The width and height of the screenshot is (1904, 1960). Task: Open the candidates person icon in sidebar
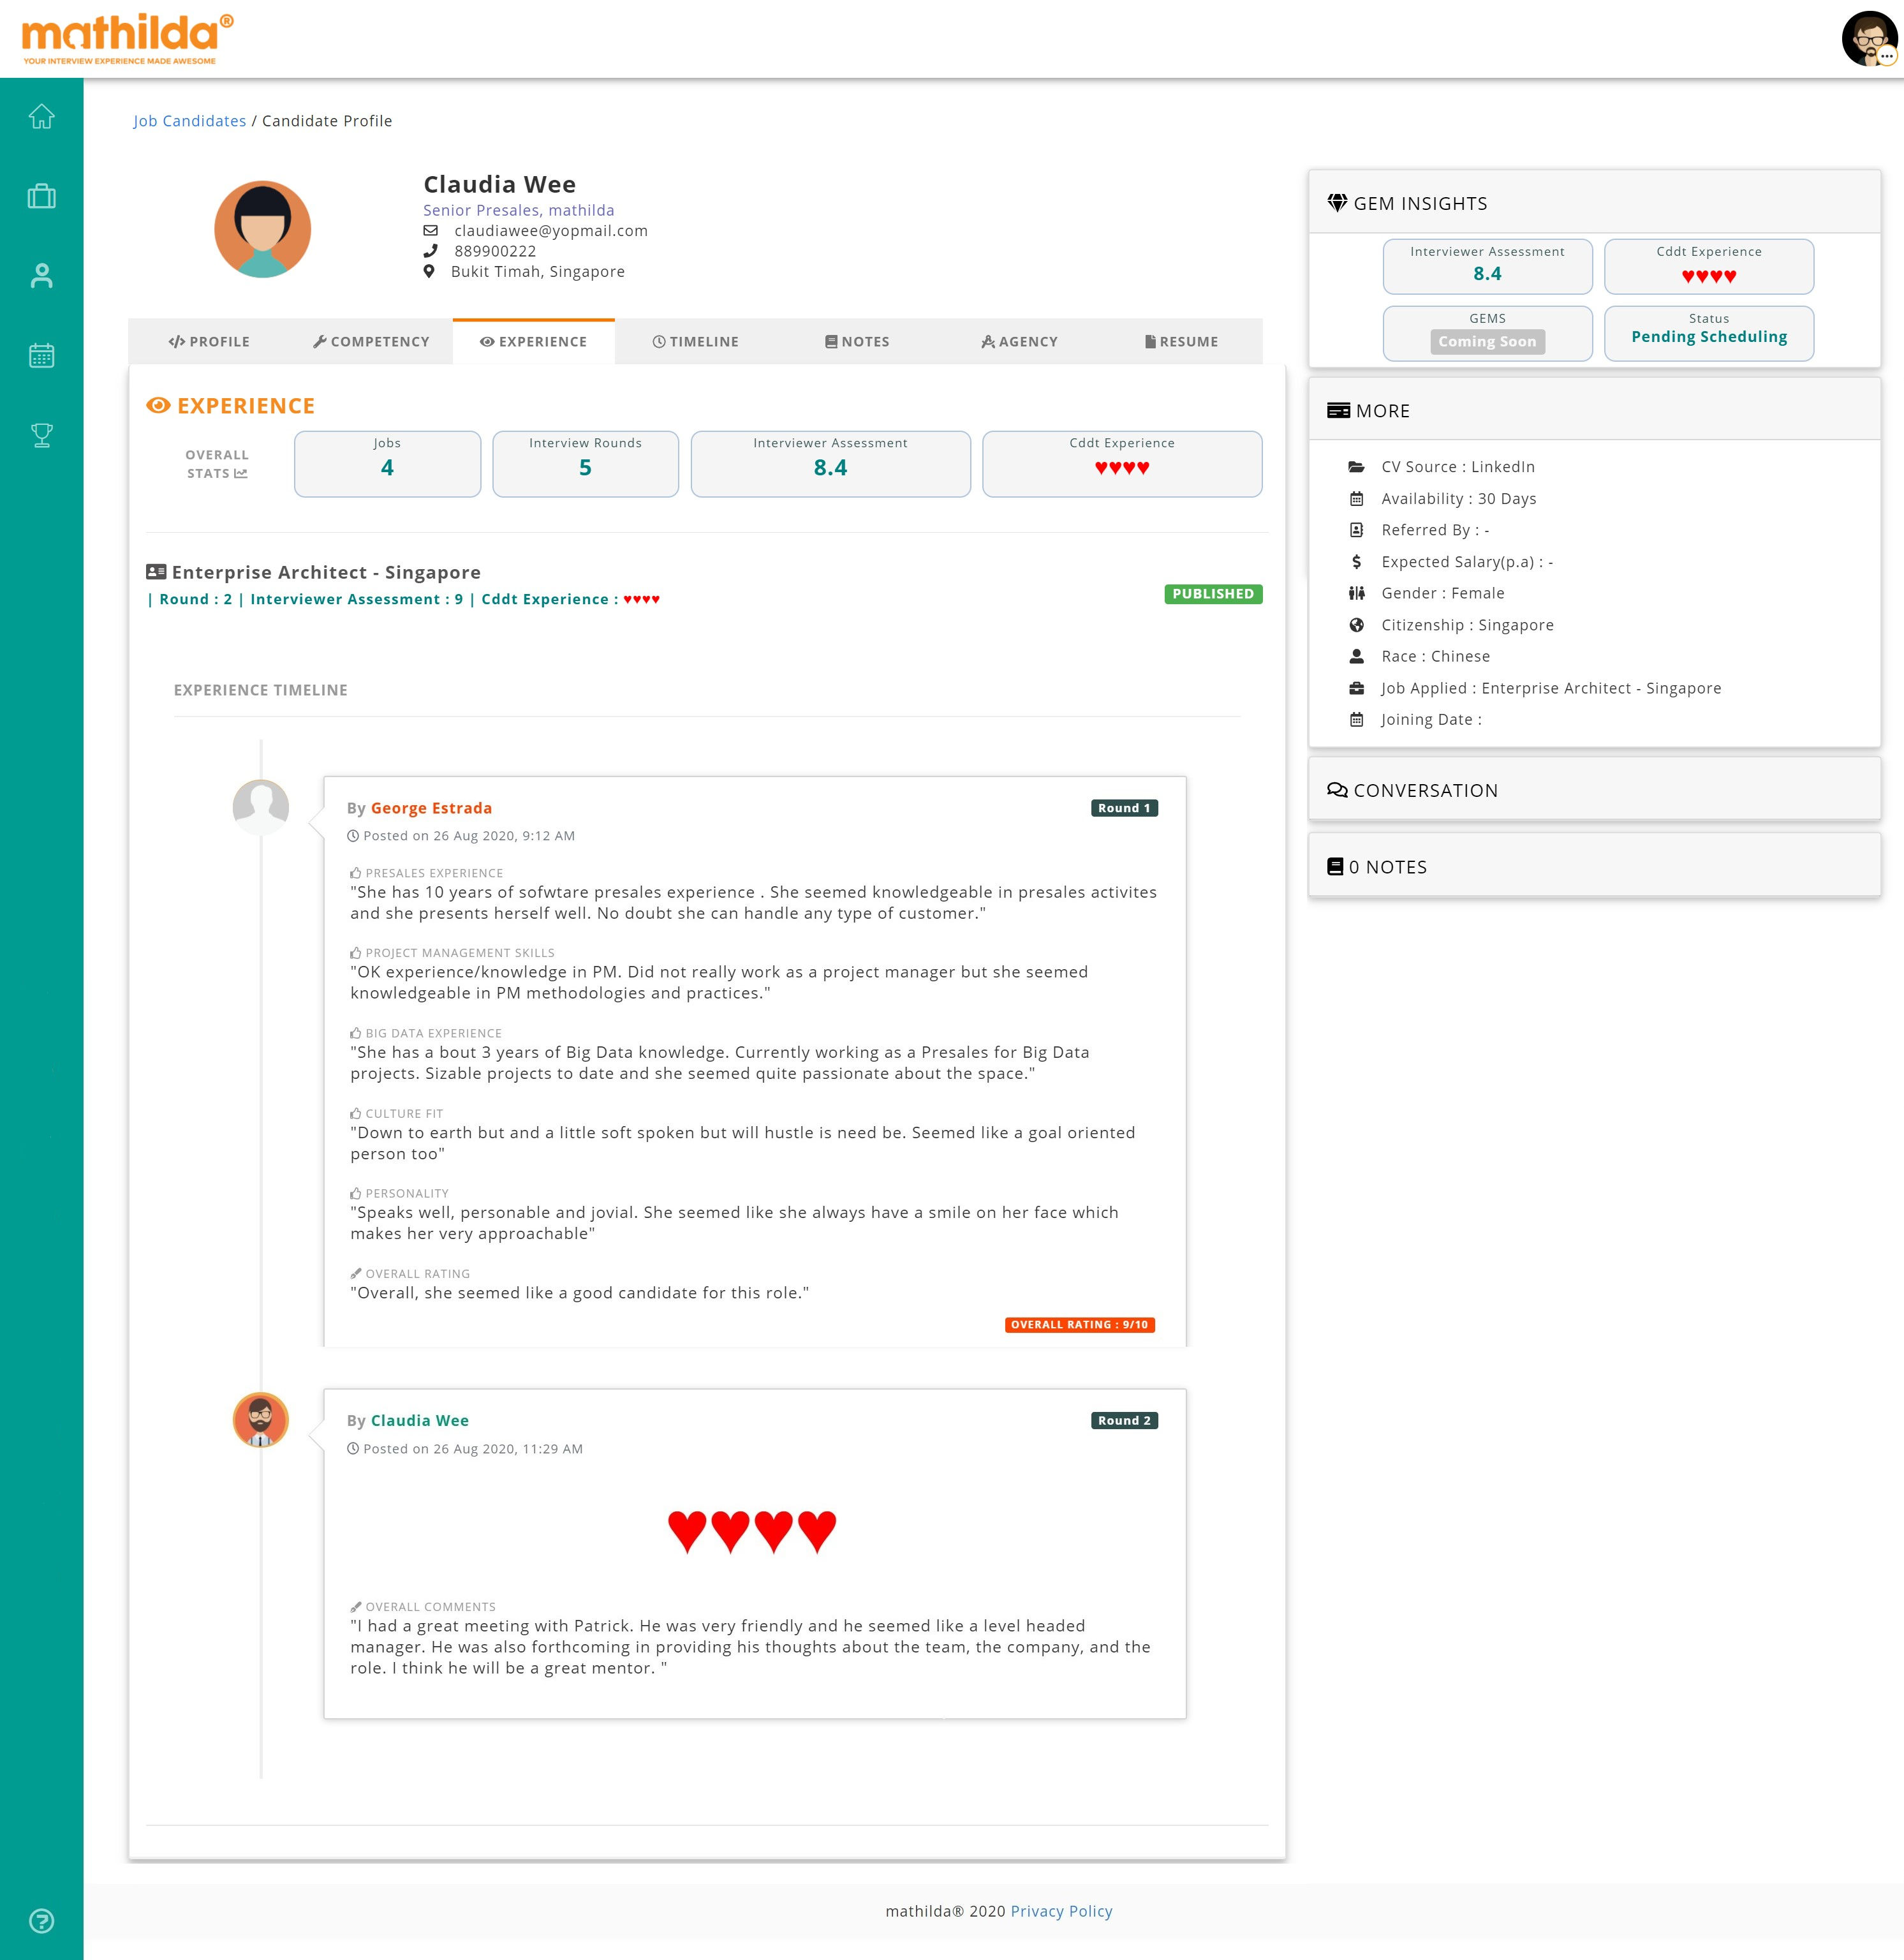[x=41, y=276]
